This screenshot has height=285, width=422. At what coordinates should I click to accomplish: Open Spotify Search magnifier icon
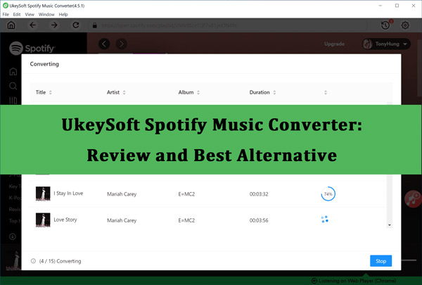tap(13, 86)
